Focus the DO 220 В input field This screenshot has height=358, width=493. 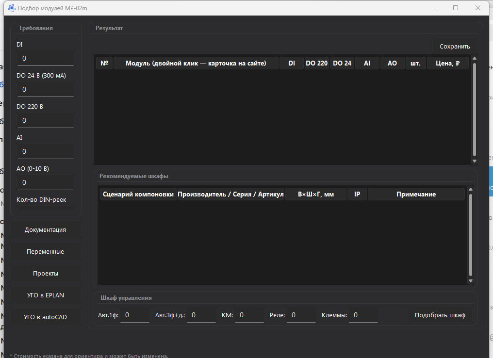click(x=46, y=120)
